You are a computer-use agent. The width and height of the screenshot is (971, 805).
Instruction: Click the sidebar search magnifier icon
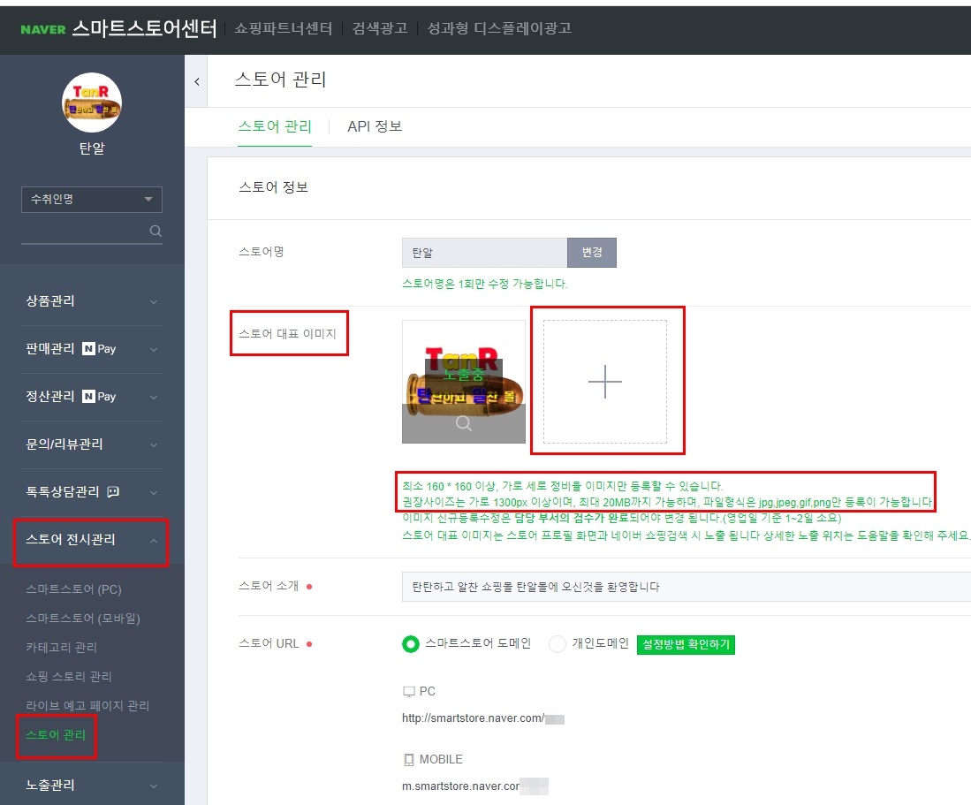pyautogui.click(x=156, y=231)
